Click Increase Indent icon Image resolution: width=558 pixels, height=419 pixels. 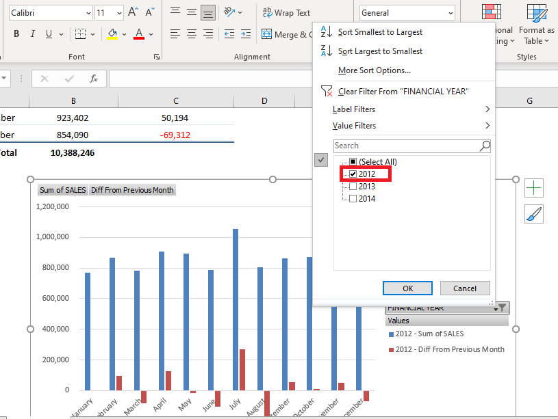click(246, 33)
